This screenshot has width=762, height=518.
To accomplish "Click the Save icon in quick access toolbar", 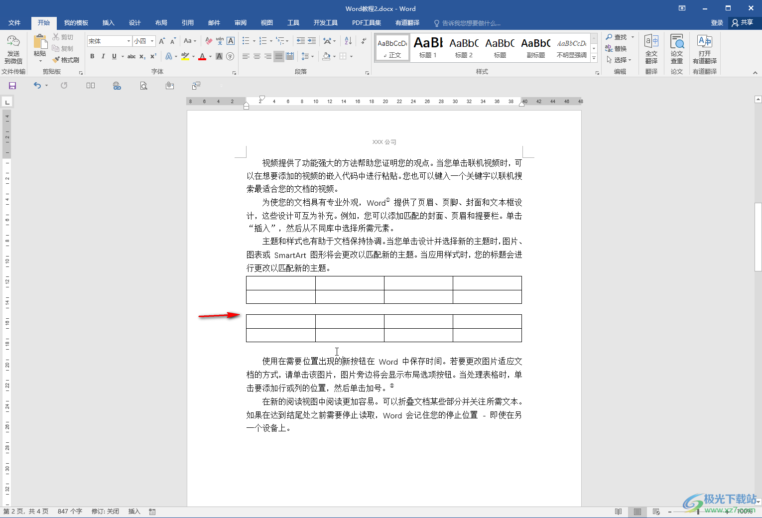I will point(12,86).
